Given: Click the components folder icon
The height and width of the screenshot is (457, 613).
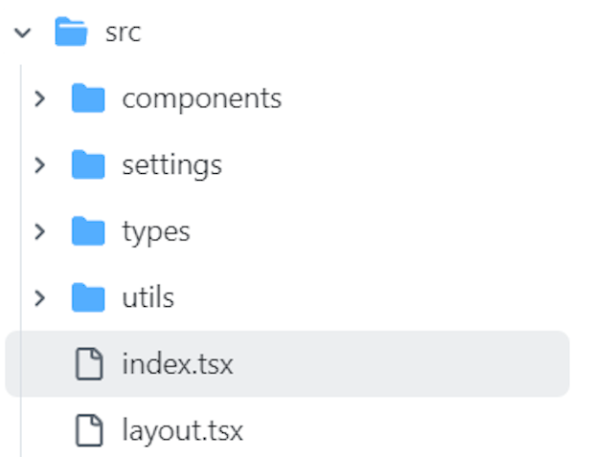Looking at the screenshot, I should [x=88, y=98].
